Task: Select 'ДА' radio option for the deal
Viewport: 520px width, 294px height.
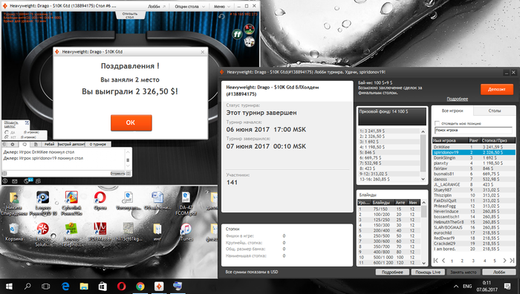Action: click(7, 132)
